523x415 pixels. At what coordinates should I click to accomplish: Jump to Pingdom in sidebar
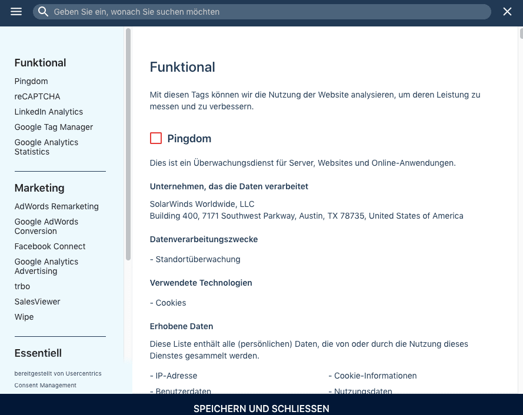[x=31, y=81]
